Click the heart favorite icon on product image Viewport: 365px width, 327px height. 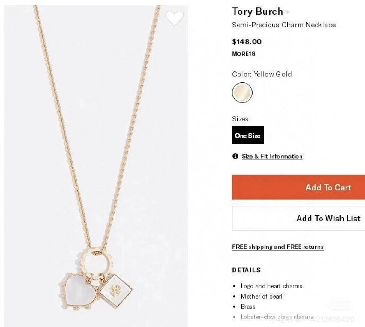pyautogui.click(x=174, y=18)
